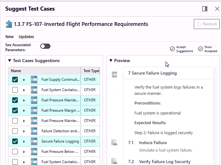
Task: Click the Test Type column header
Action: [90, 71]
